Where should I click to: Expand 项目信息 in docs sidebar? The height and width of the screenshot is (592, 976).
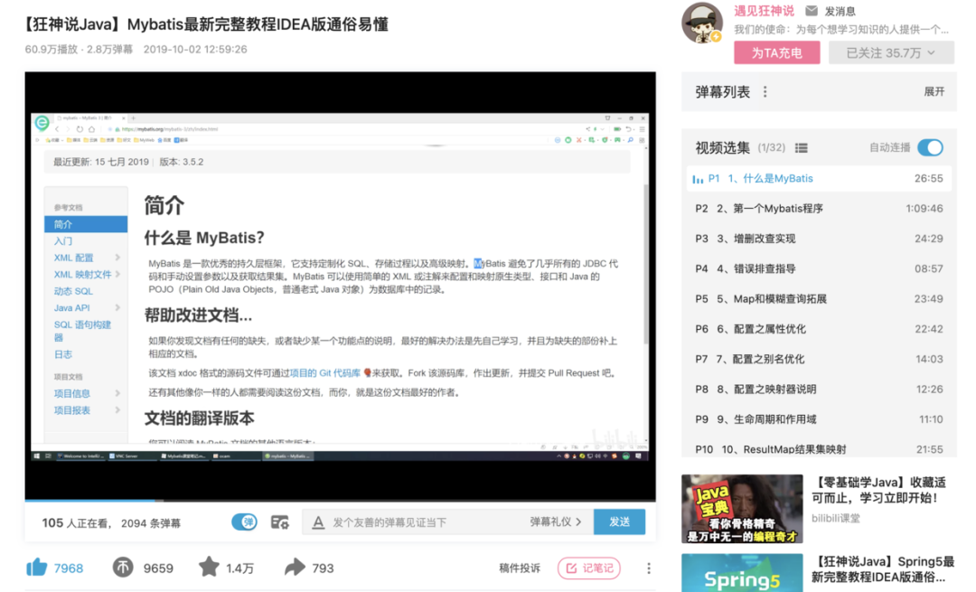click(x=117, y=393)
